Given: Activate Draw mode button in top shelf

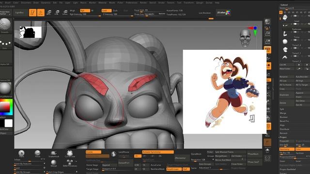Looking at the screenshot, I should pos(41,13).
